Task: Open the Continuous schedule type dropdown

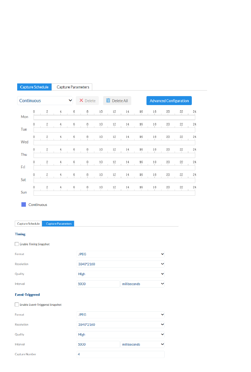Action: click(x=45, y=101)
